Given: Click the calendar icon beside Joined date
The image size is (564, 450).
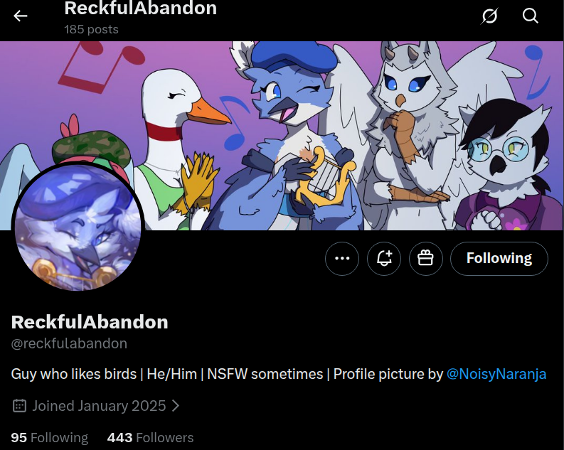Looking at the screenshot, I should (19, 406).
